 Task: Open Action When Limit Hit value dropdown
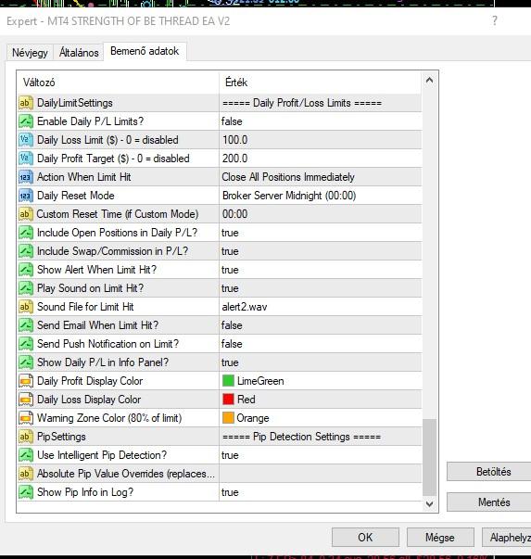click(321, 177)
